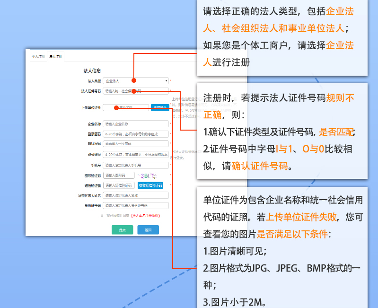Click the green 提交 button

pos(122,230)
